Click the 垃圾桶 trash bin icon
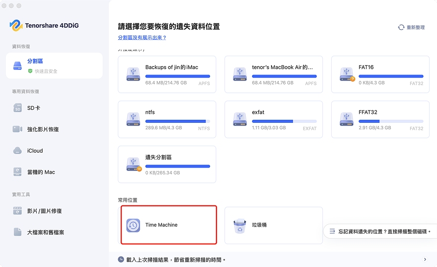 [x=240, y=226]
